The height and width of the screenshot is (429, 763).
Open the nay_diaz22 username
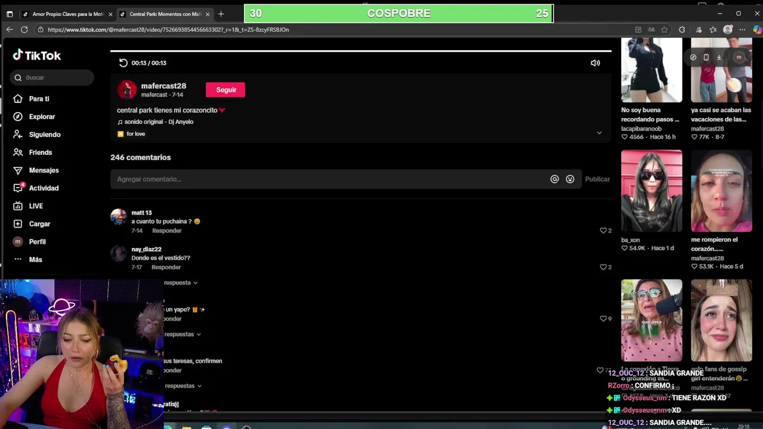[146, 249]
